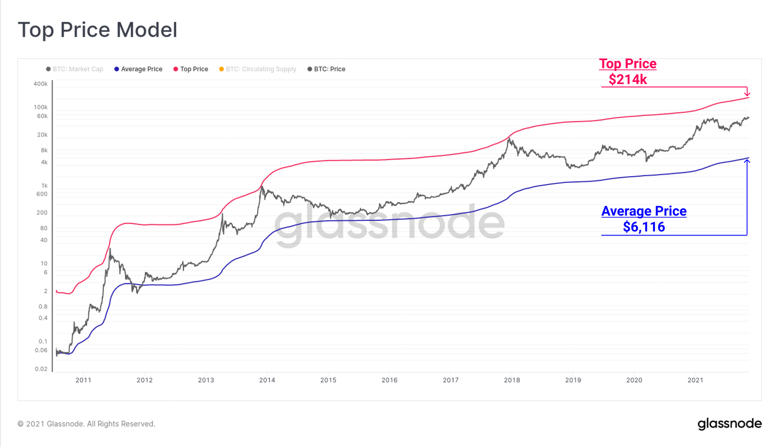Click the blue Average Price legend dot
778x447 pixels.
(x=117, y=69)
